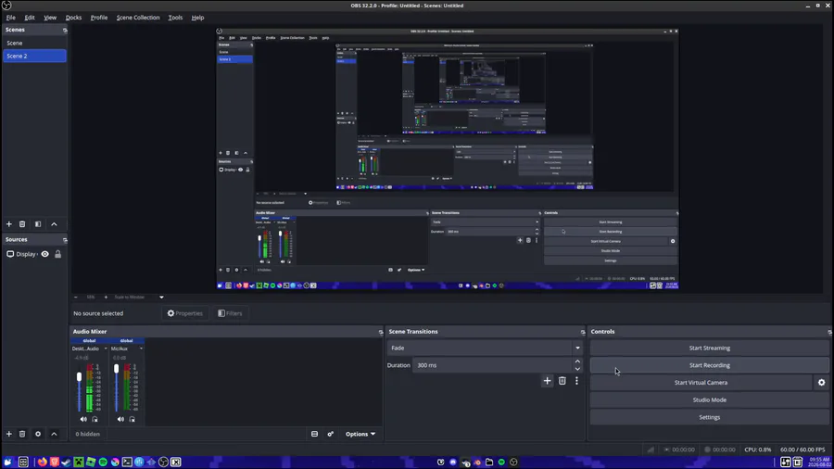Click the Filters button
The height and width of the screenshot is (469, 834).
click(230, 313)
